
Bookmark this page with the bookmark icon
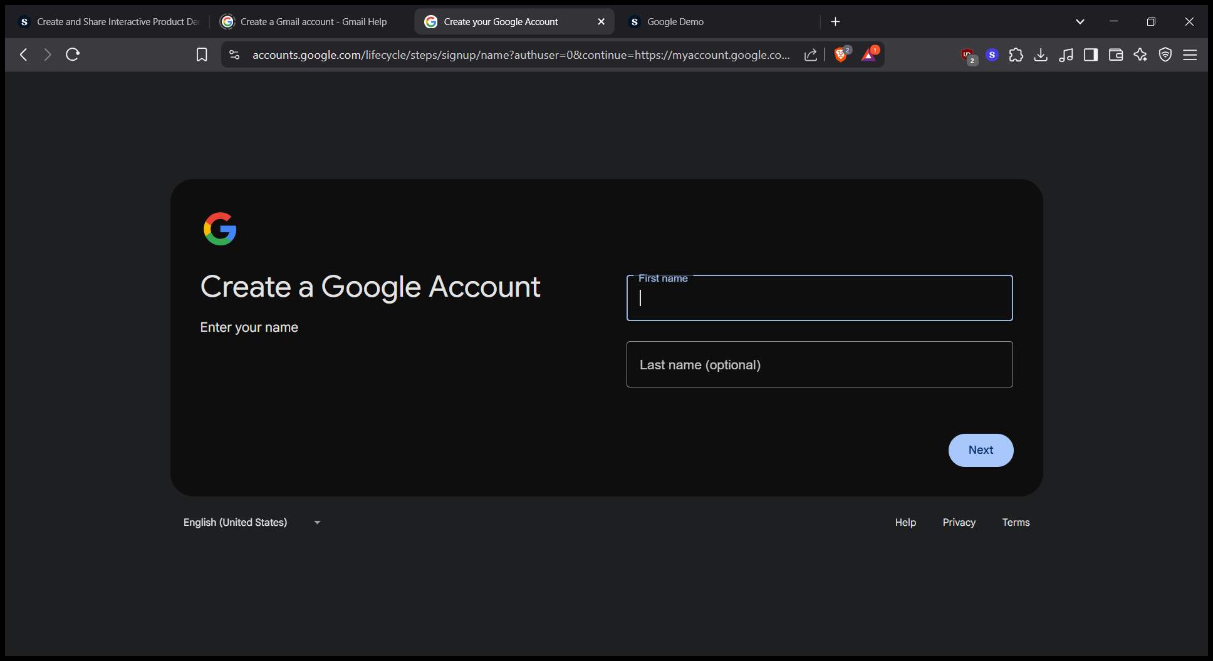coord(202,55)
